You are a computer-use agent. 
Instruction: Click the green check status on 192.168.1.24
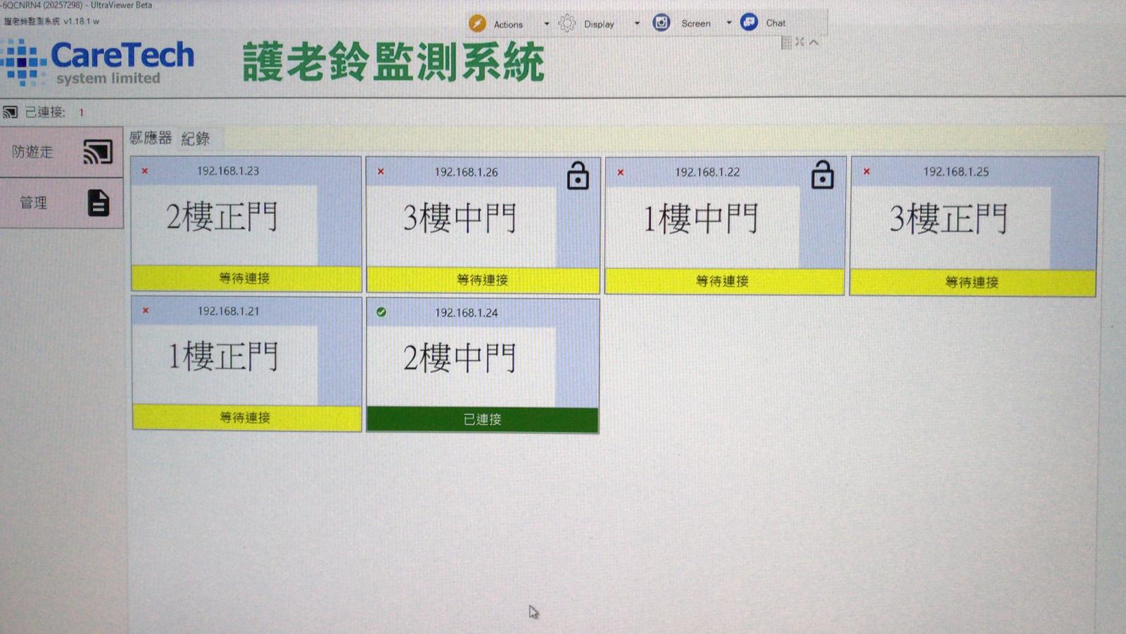381,312
